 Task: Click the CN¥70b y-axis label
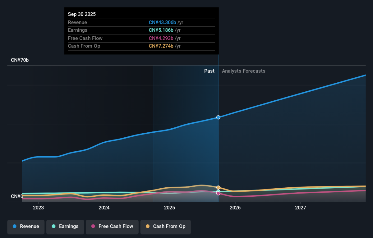[20, 60]
